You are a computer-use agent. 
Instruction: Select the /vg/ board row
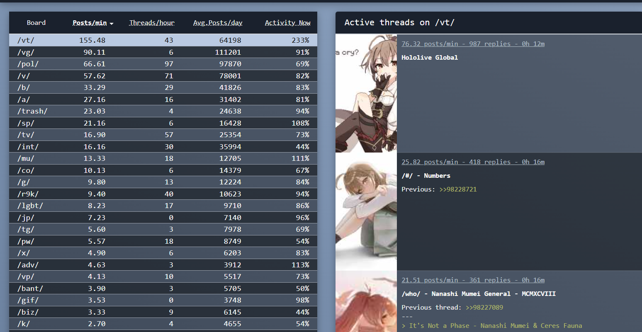pyautogui.click(x=163, y=52)
